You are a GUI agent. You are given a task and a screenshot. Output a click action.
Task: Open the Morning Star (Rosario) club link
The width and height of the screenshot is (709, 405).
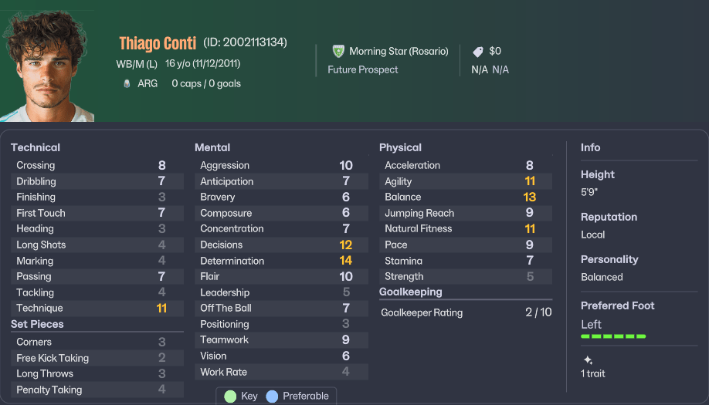click(399, 51)
